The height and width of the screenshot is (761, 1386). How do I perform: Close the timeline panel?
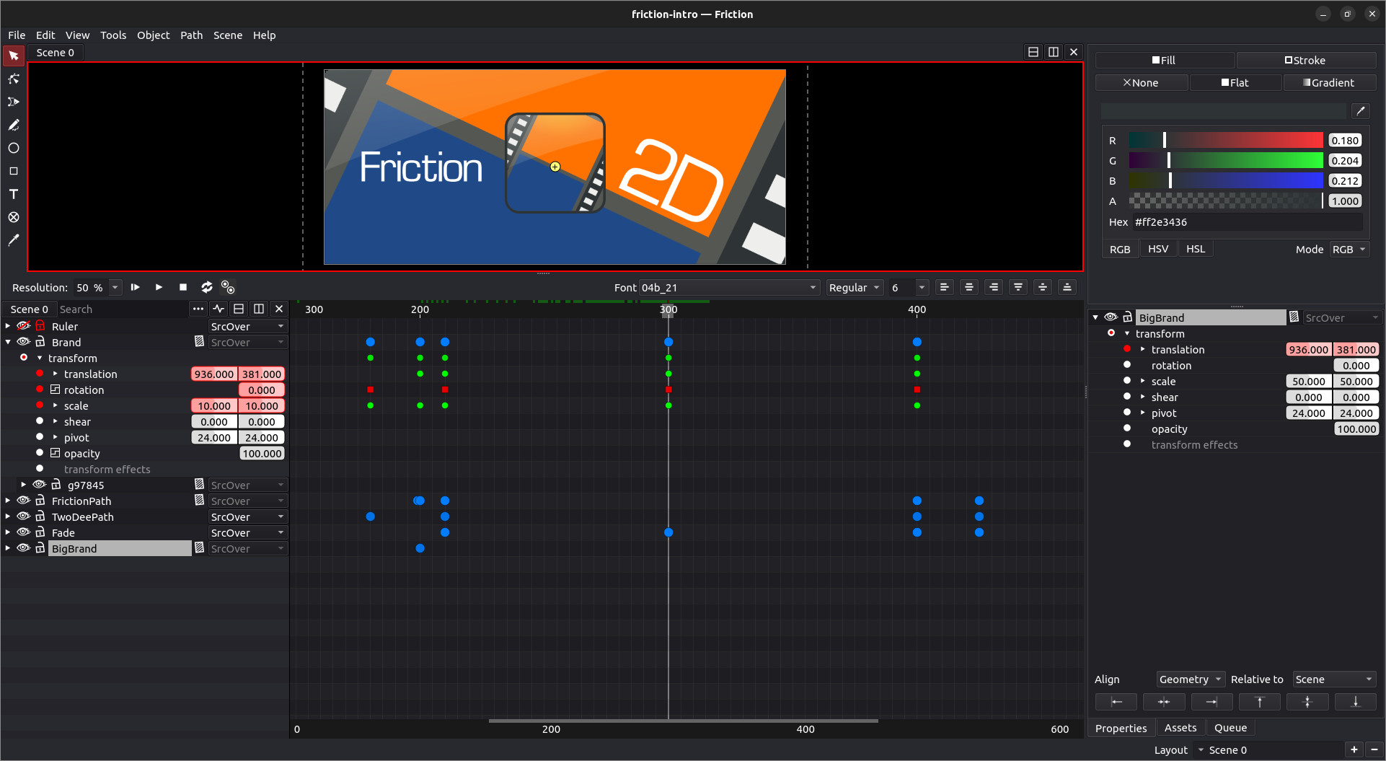[279, 309]
